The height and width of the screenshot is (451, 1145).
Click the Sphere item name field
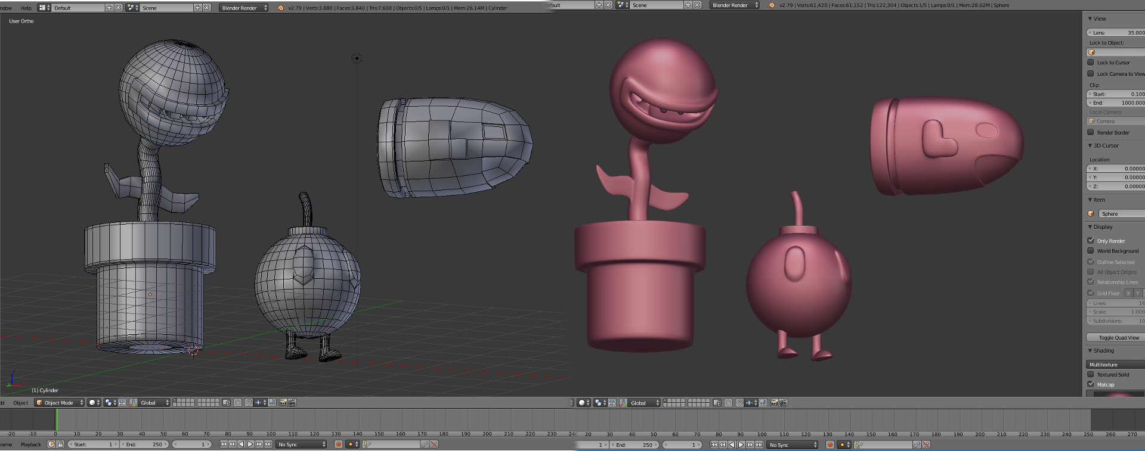(x=1120, y=214)
